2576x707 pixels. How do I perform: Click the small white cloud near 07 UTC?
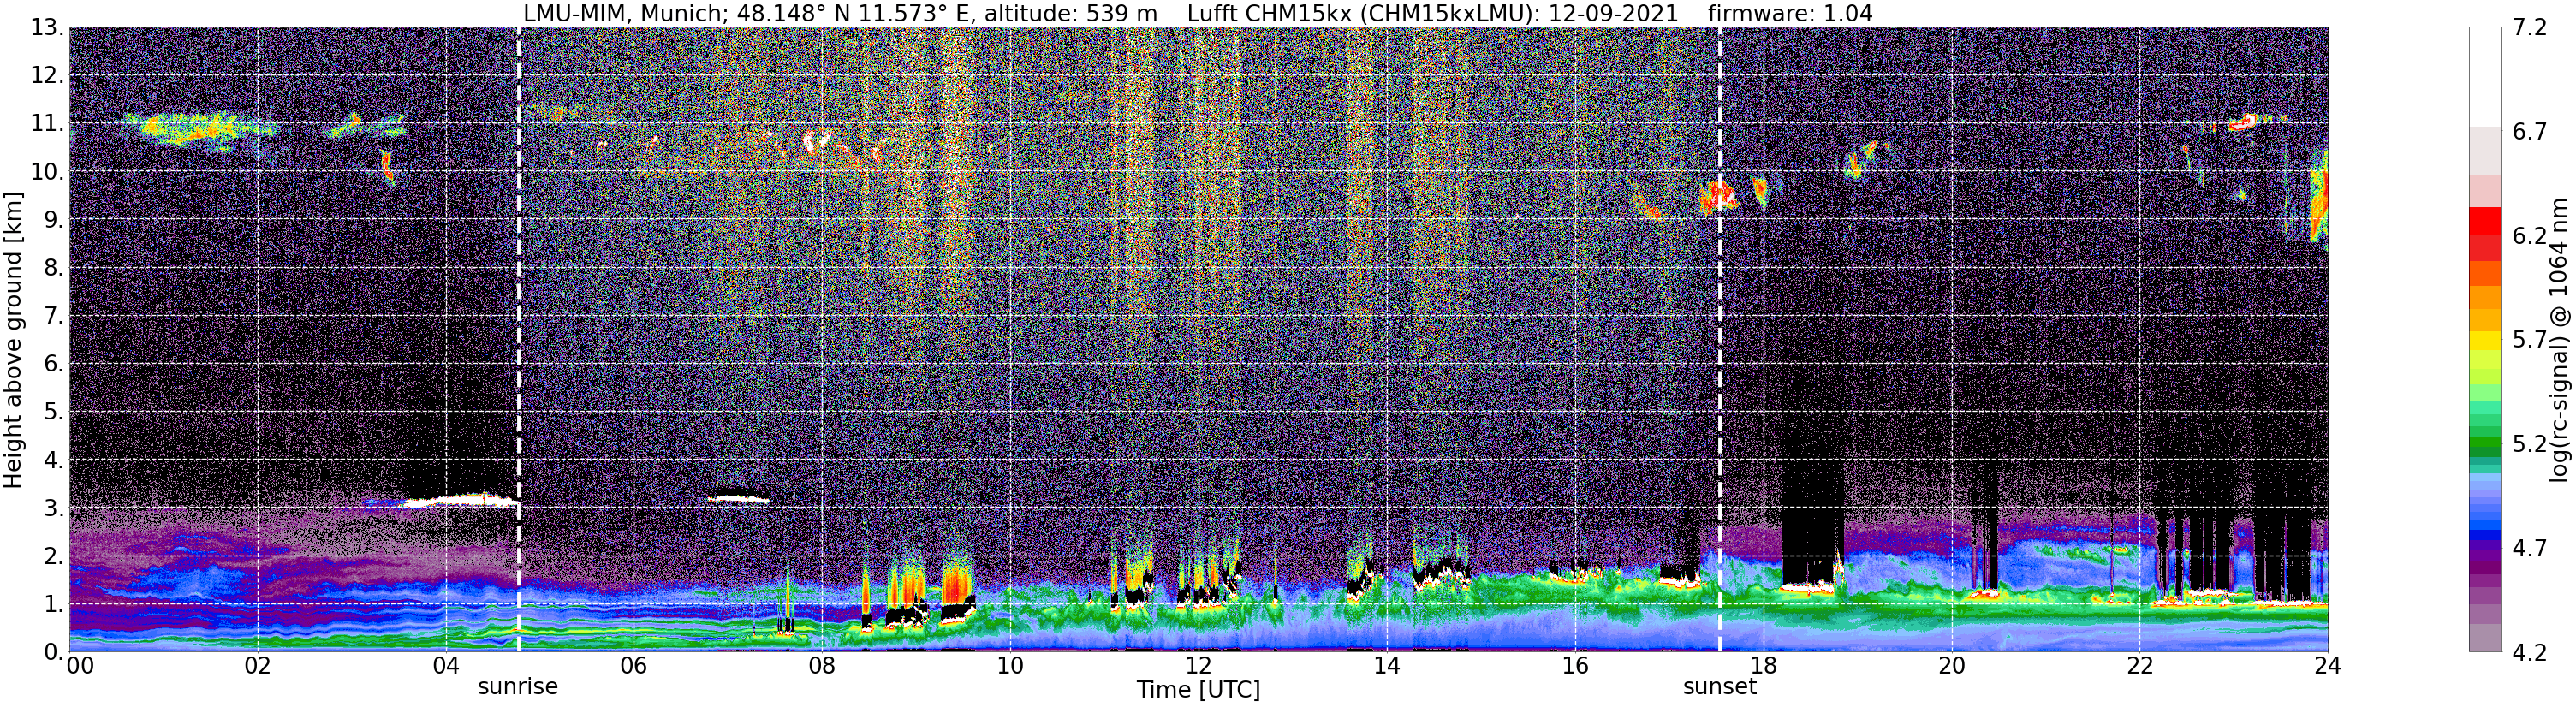[738, 498]
